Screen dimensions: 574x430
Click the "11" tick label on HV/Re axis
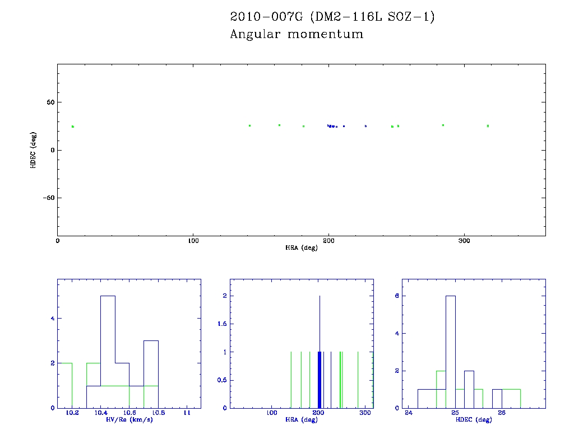click(186, 413)
